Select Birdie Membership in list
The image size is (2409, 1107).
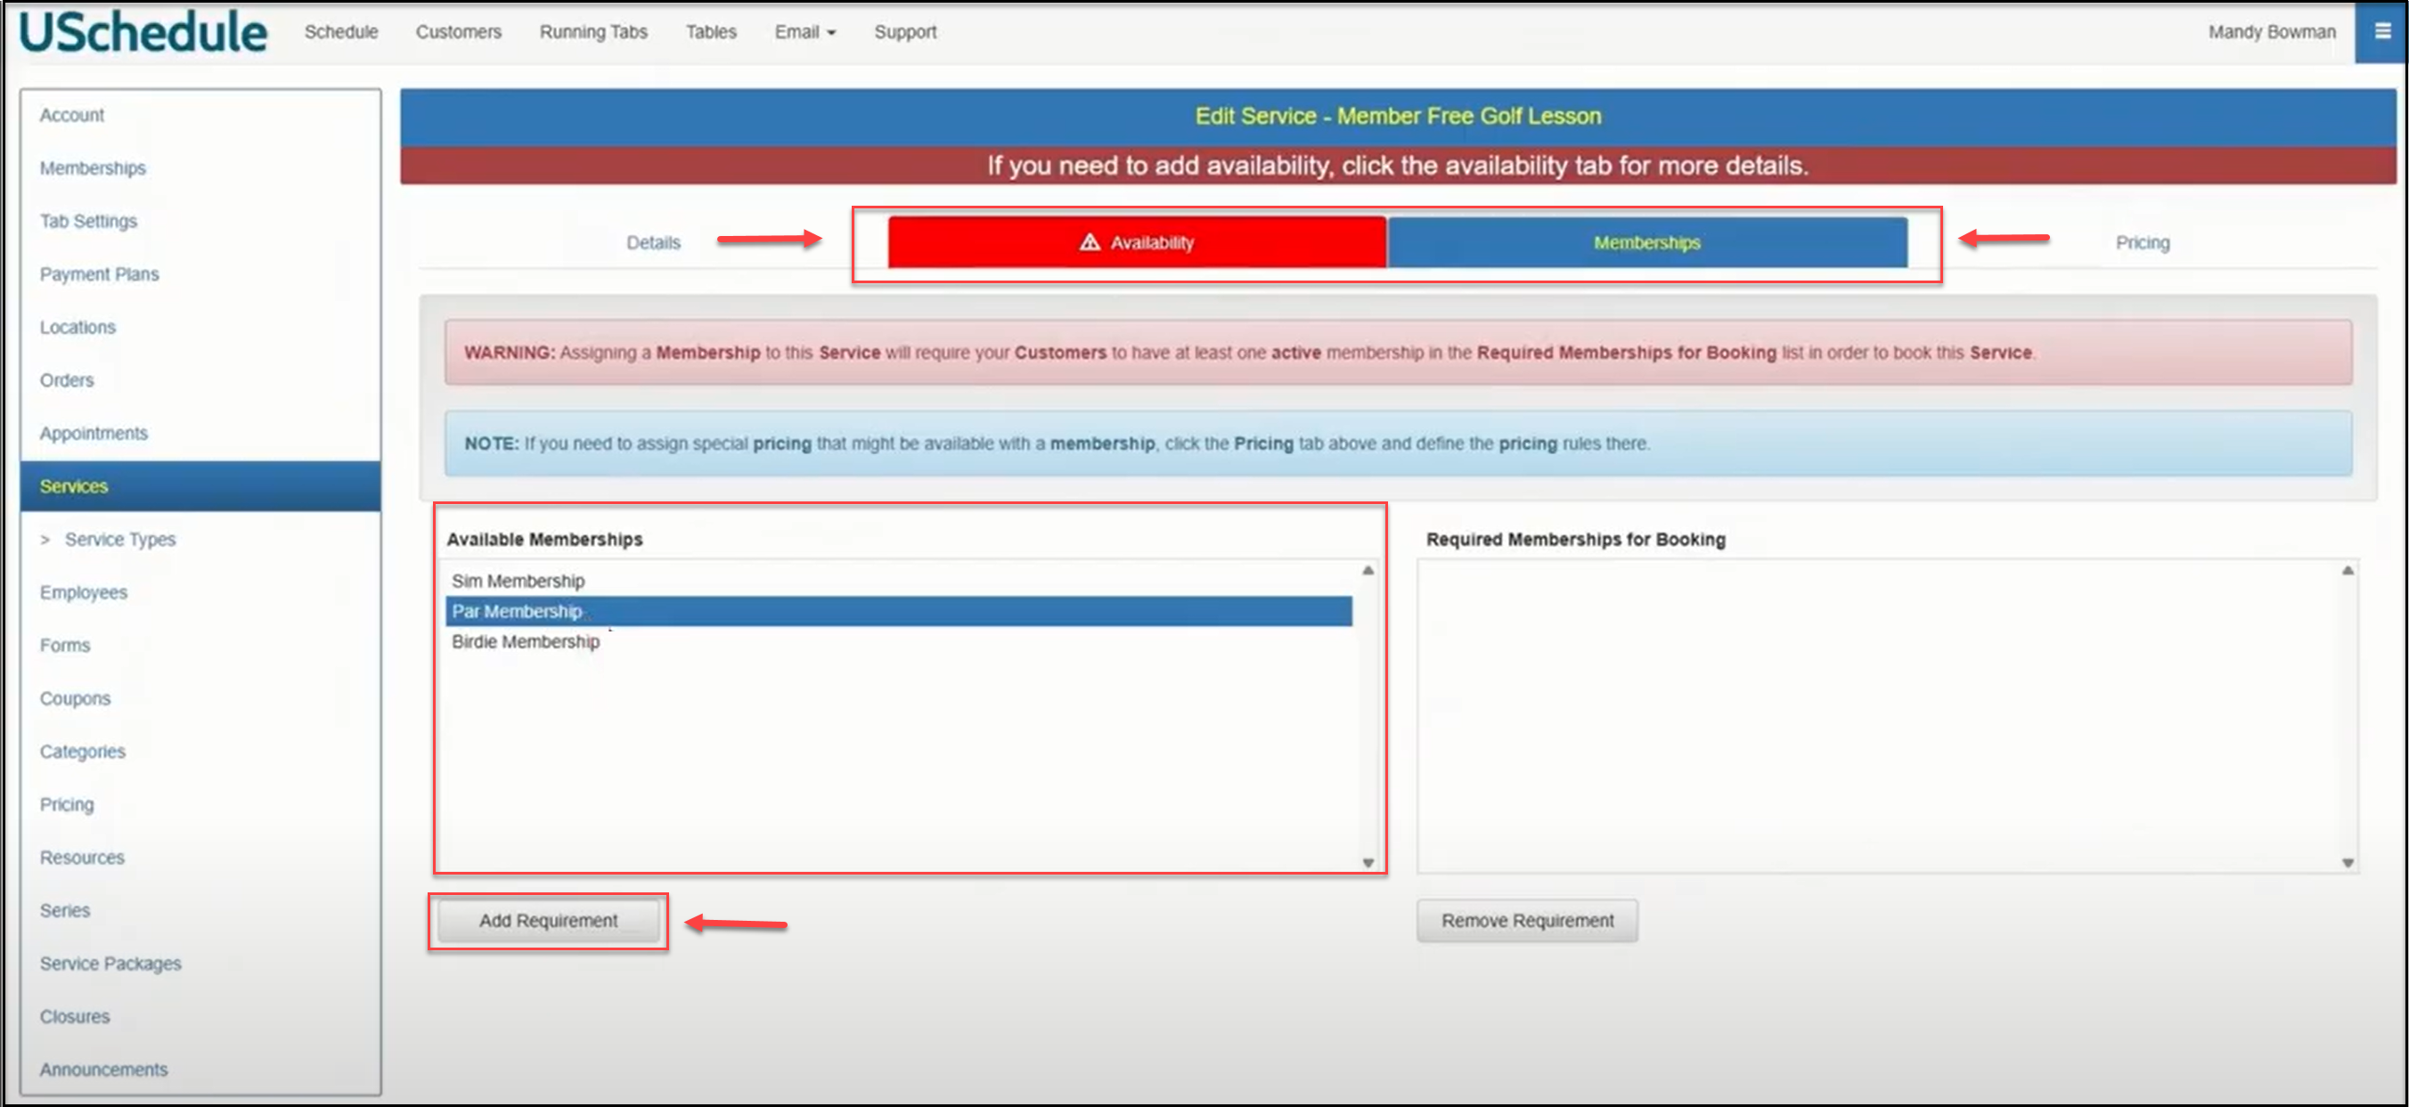[526, 641]
